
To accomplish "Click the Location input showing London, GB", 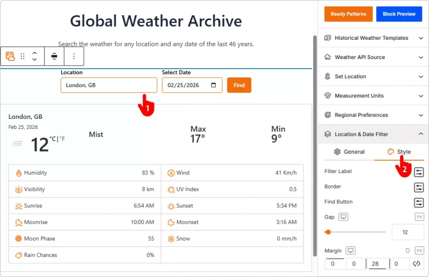I will tap(109, 85).
